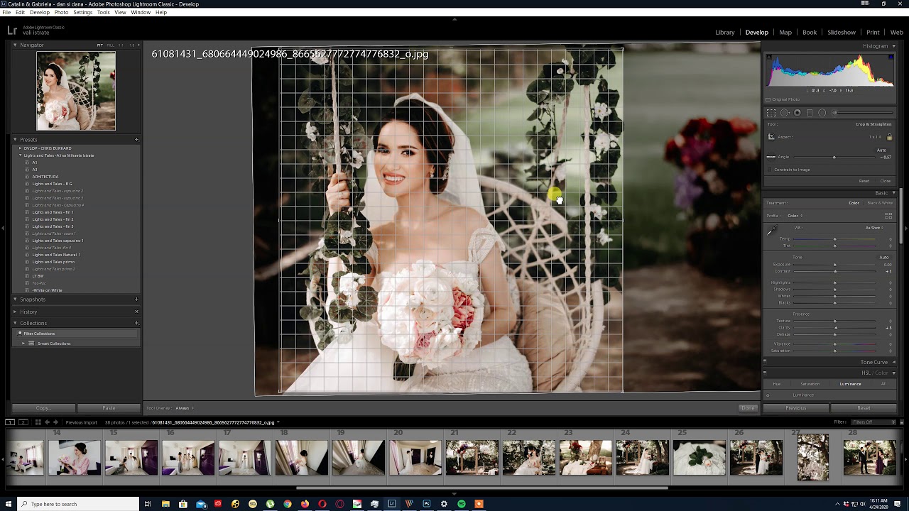Collapse the Histogram panel
The image size is (909, 511).
pos(893,46)
